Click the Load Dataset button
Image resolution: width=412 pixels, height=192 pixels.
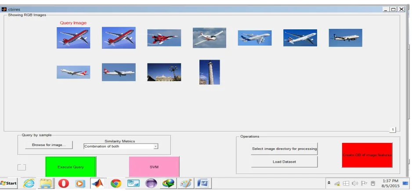coord(284,162)
